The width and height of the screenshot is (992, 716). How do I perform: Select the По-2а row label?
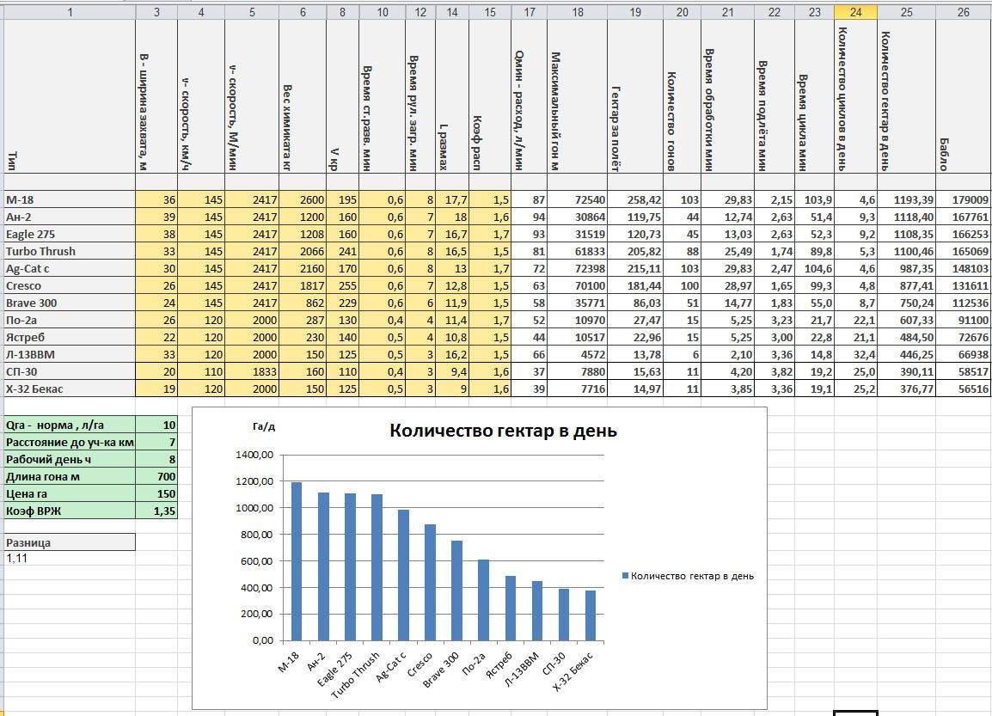[70, 320]
